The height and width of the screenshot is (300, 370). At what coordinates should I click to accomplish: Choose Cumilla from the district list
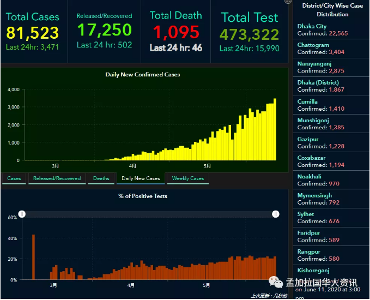tap(331, 105)
